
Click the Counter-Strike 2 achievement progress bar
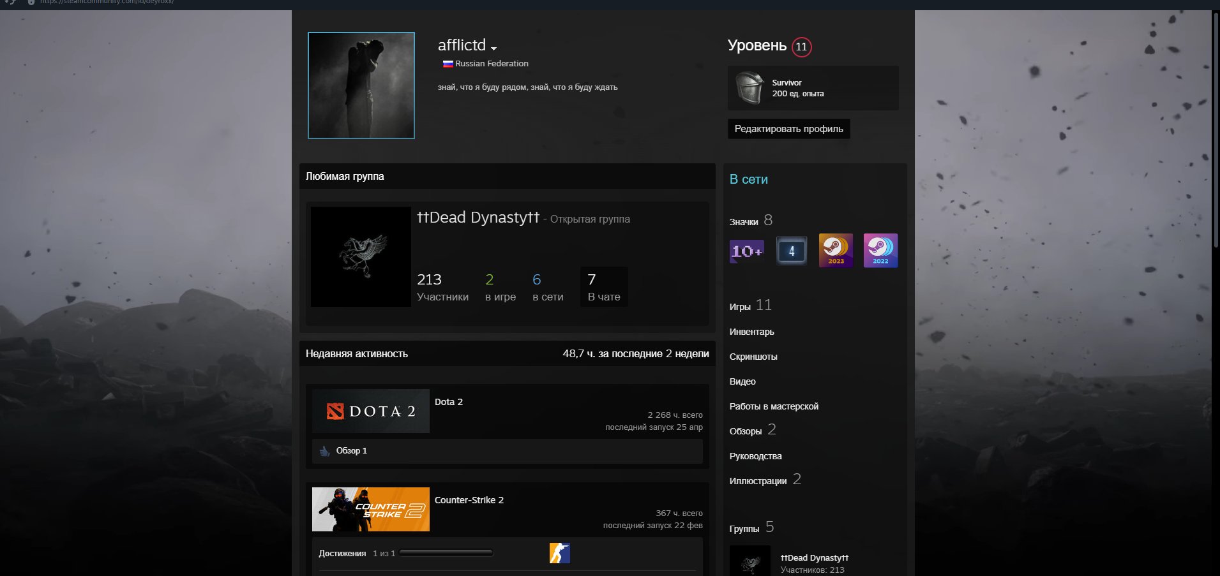tap(446, 553)
